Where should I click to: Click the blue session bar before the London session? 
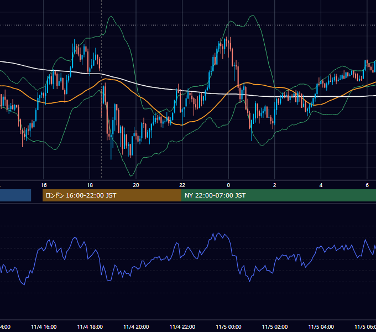coord(15,195)
